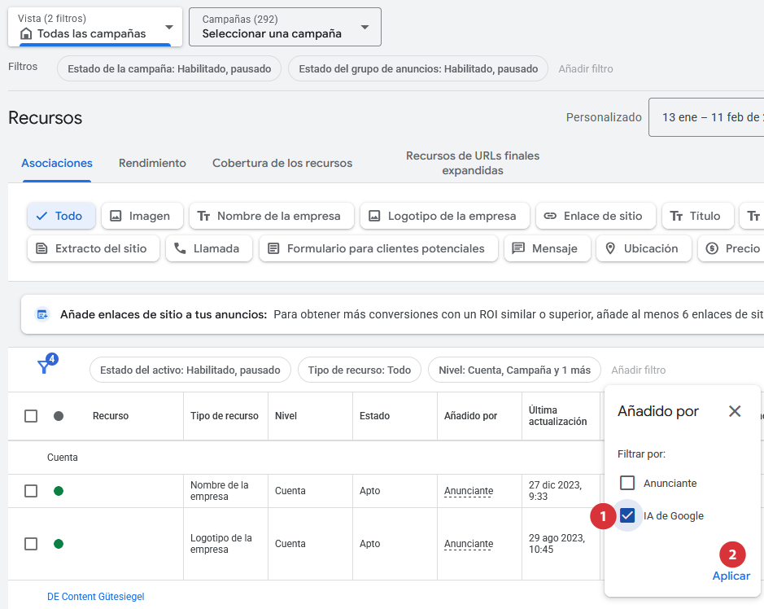Close the Añadido por filter panel
764x609 pixels.
pyautogui.click(x=734, y=411)
